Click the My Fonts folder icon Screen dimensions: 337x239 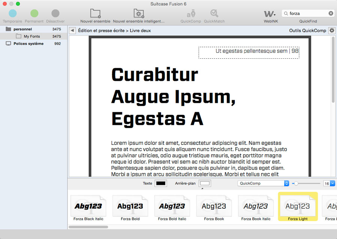19,36
